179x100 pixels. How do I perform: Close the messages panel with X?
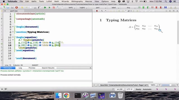point(90,68)
